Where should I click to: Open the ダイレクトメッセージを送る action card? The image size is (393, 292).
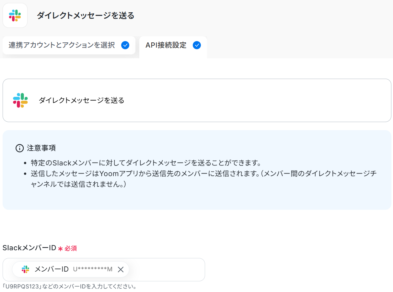tap(197, 100)
